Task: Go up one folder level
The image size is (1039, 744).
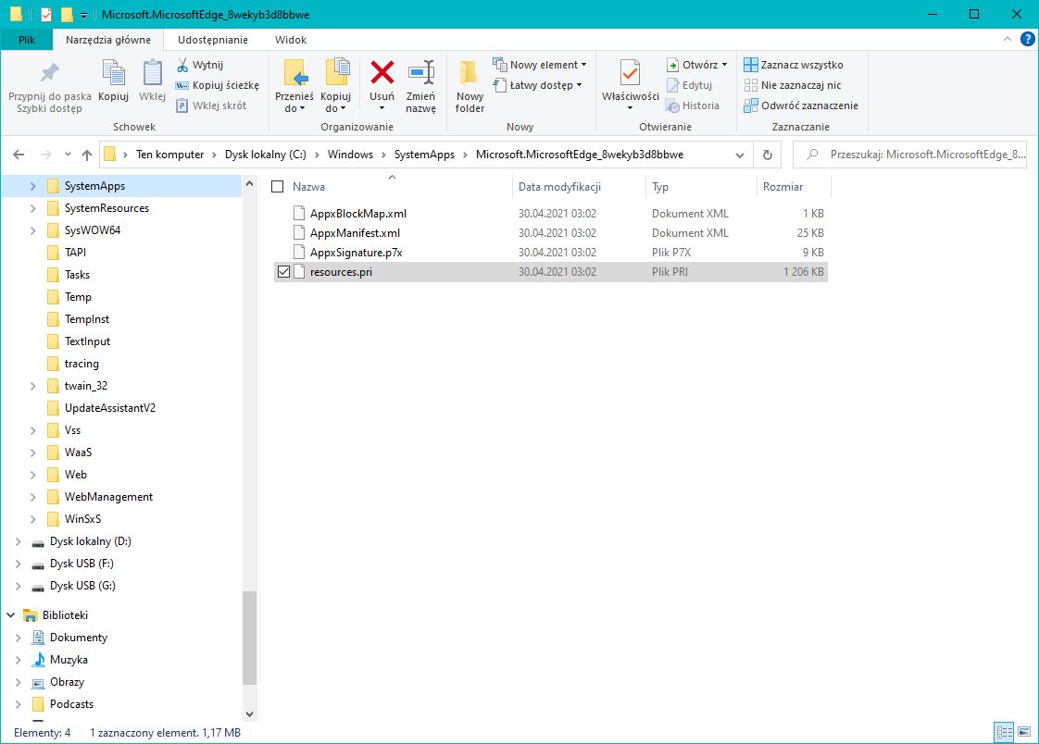Action: (x=87, y=155)
